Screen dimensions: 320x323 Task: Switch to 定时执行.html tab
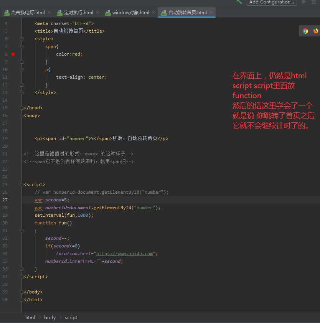tap(78, 13)
